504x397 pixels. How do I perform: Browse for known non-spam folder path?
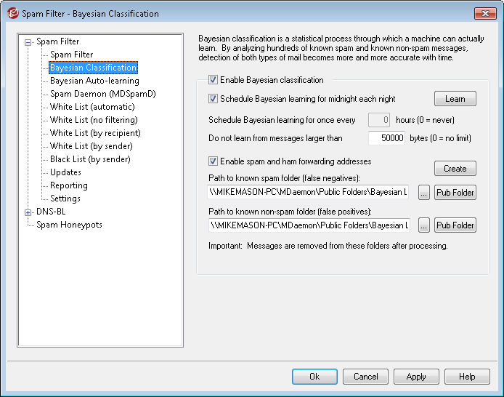(x=424, y=225)
